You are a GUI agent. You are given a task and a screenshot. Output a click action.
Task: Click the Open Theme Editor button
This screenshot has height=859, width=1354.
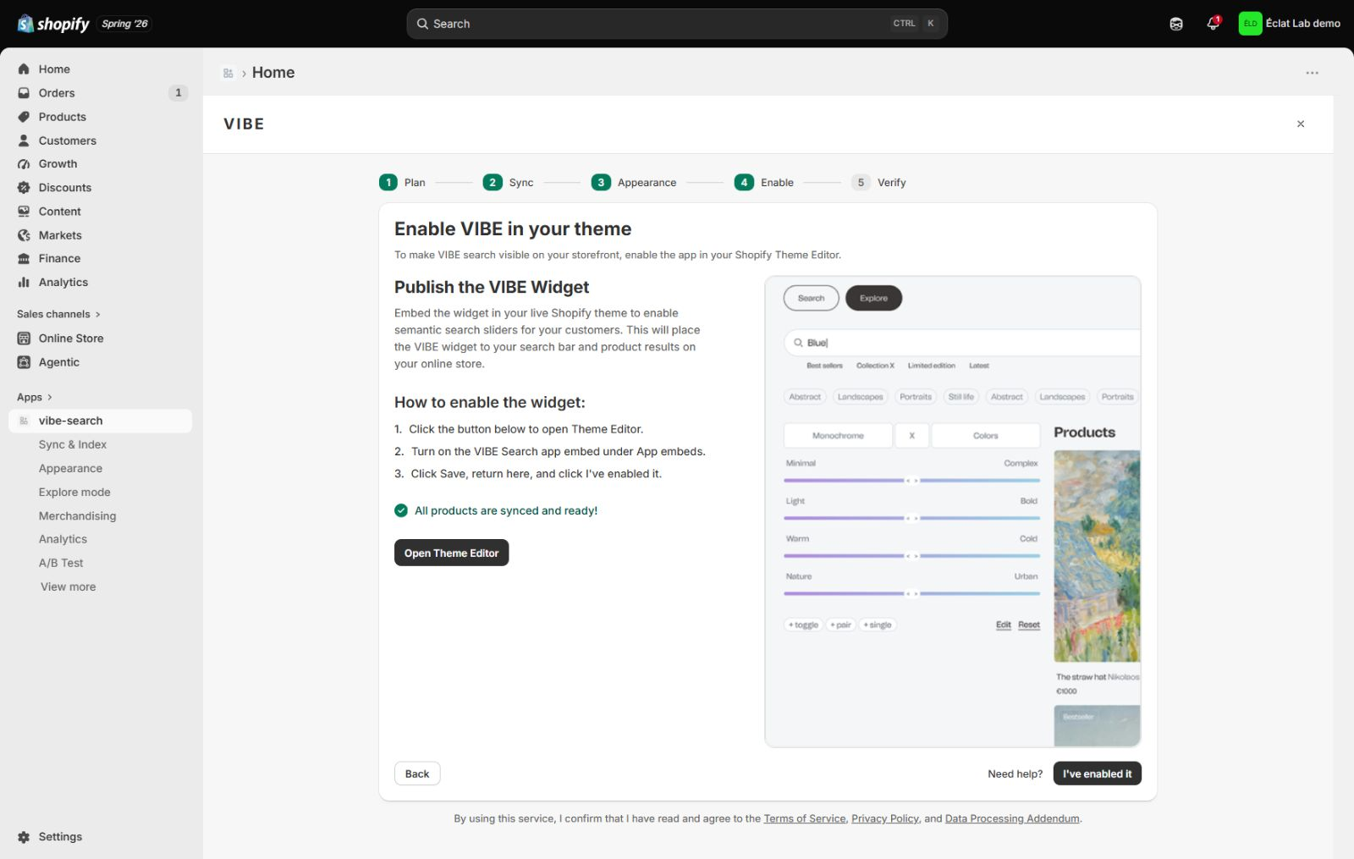[x=451, y=553]
